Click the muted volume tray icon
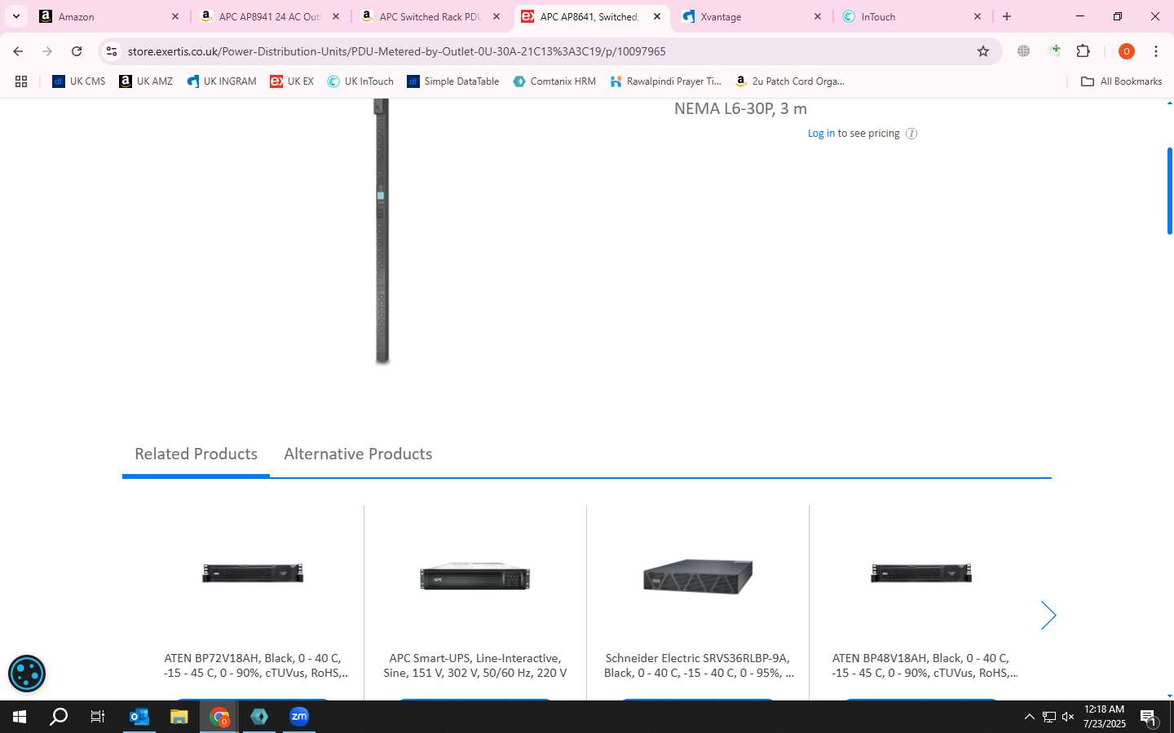This screenshot has width=1174, height=733. point(1068,717)
